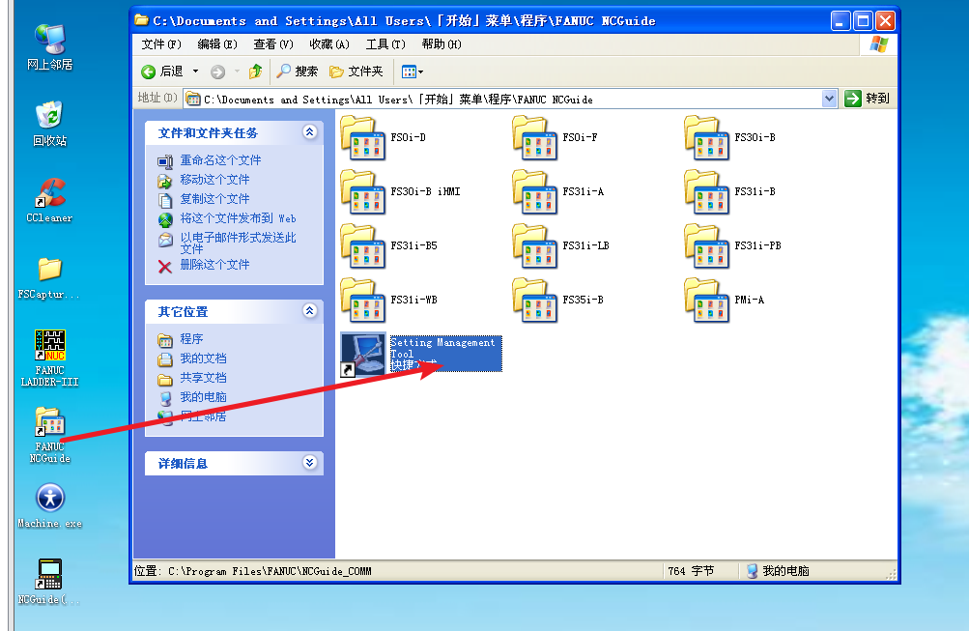Click 重命名这个文件 task link
969x631 pixels.
click(220, 160)
